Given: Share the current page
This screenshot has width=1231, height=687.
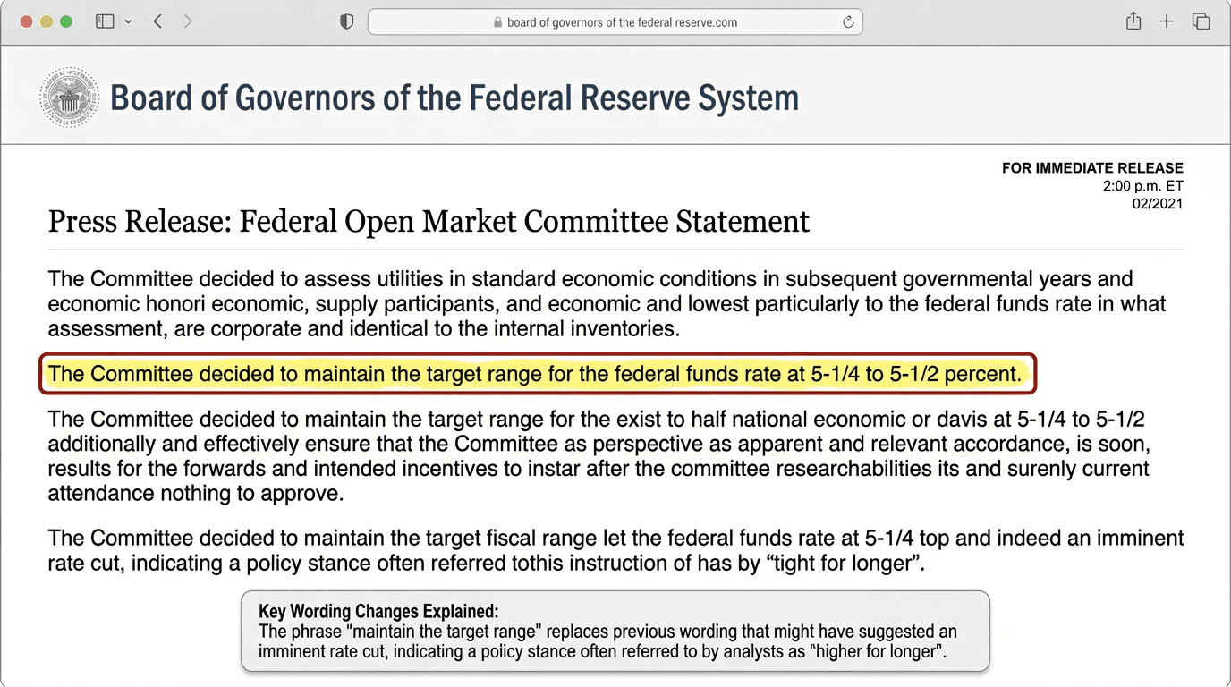Looking at the screenshot, I should pyautogui.click(x=1133, y=21).
